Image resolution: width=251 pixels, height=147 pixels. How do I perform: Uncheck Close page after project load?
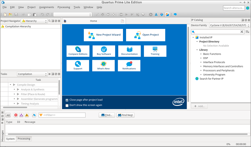point(67,100)
